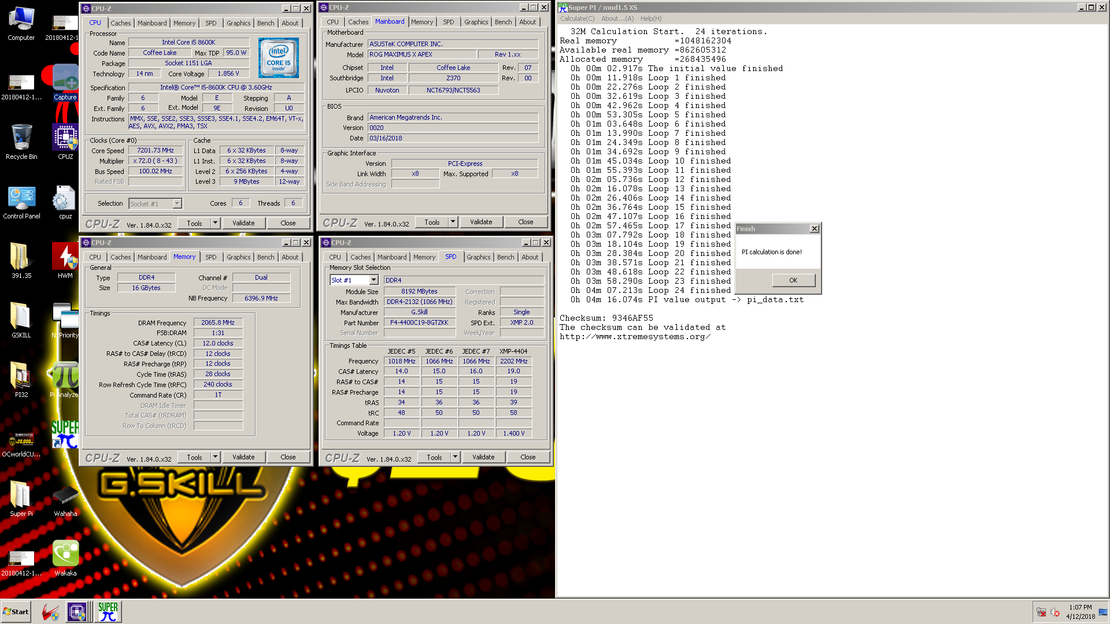Click OK in the Finish dialog
Screen dimensions: 1110x624
793,280
